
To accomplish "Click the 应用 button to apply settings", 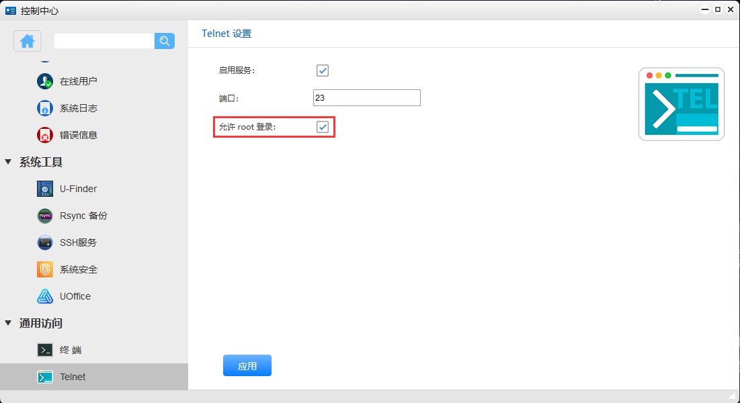I will click(247, 365).
